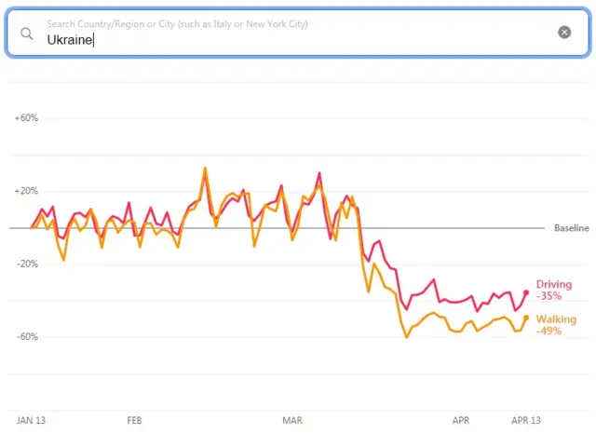Click the -20% axis label
The height and width of the screenshot is (447, 596).
pyautogui.click(x=26, y=264)
